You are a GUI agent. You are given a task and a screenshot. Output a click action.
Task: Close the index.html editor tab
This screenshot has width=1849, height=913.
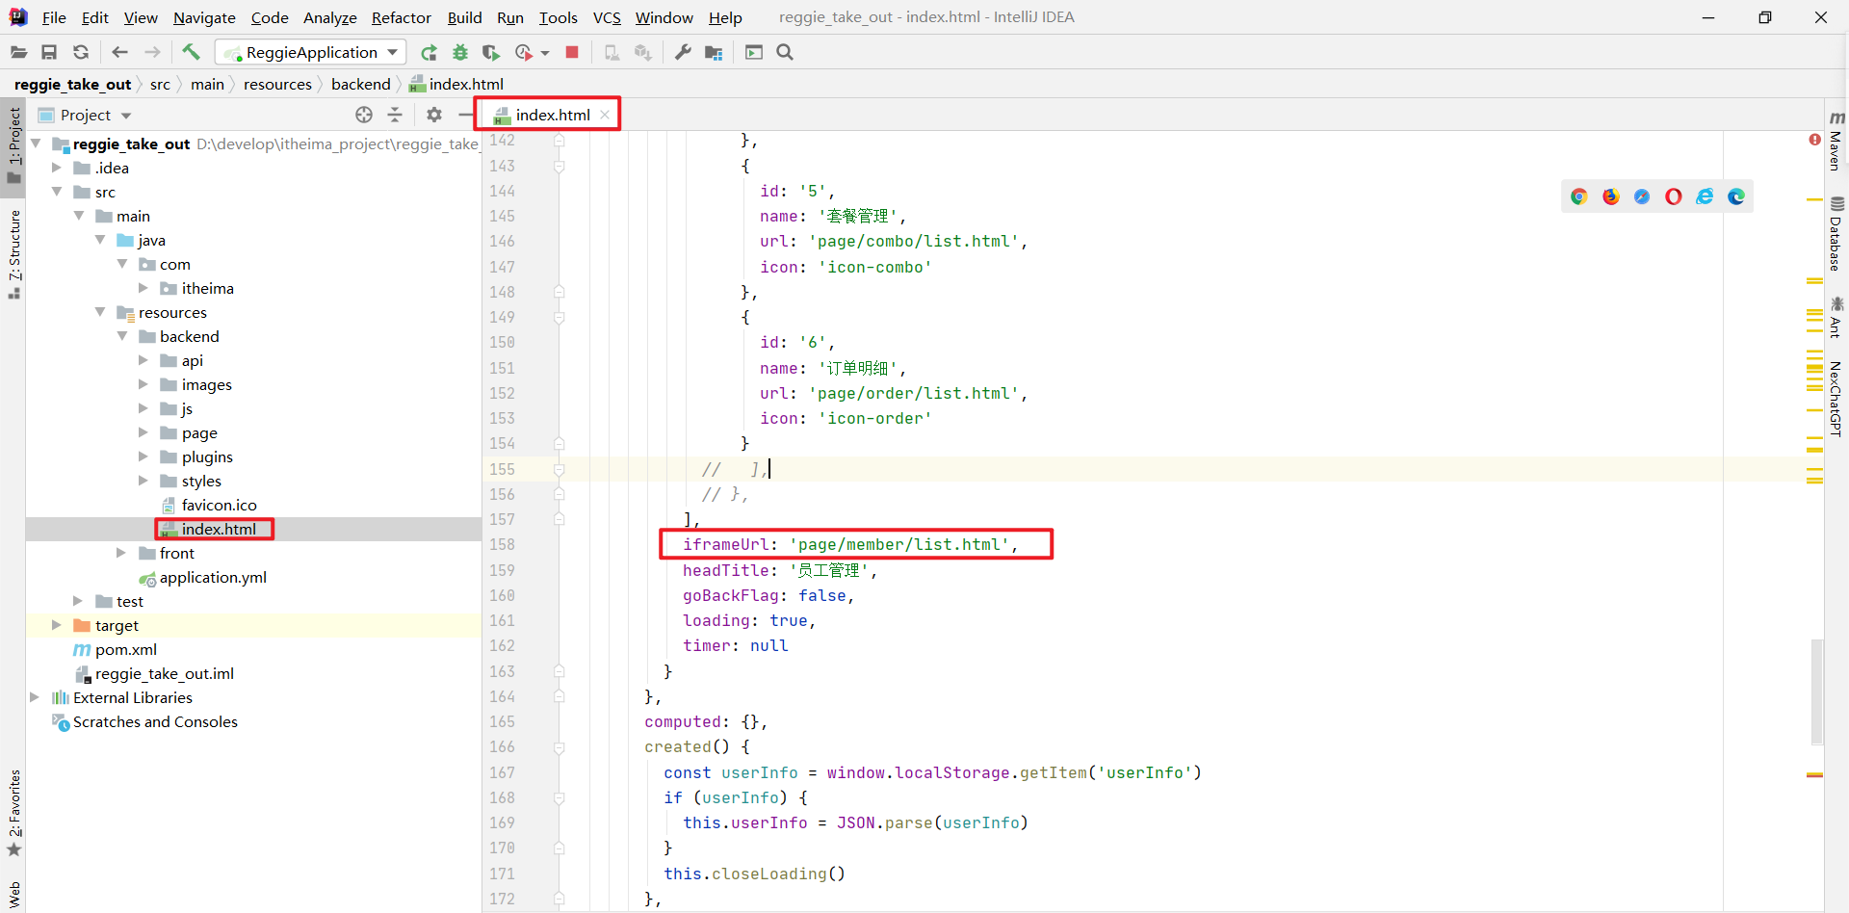click(x=605, y=115)
